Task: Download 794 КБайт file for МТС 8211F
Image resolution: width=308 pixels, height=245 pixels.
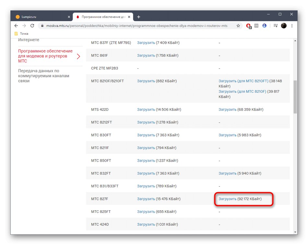Action: click(x=146, y=148)
